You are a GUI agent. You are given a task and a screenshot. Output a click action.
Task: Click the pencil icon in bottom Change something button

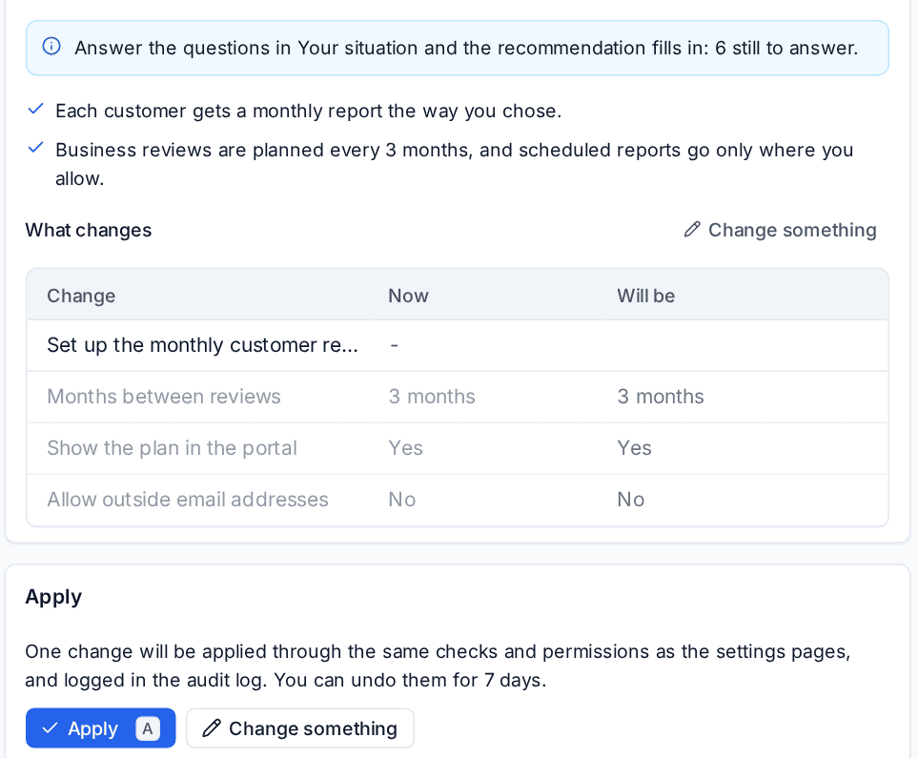coord(212,728)
